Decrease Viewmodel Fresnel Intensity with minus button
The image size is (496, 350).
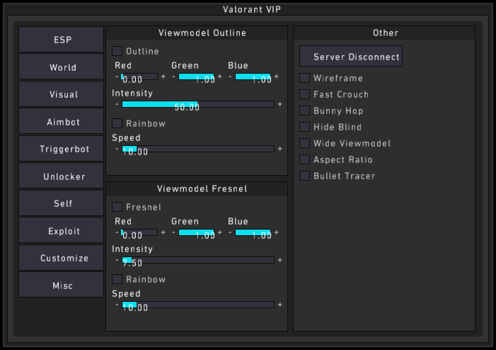click(x=117, y=260)
